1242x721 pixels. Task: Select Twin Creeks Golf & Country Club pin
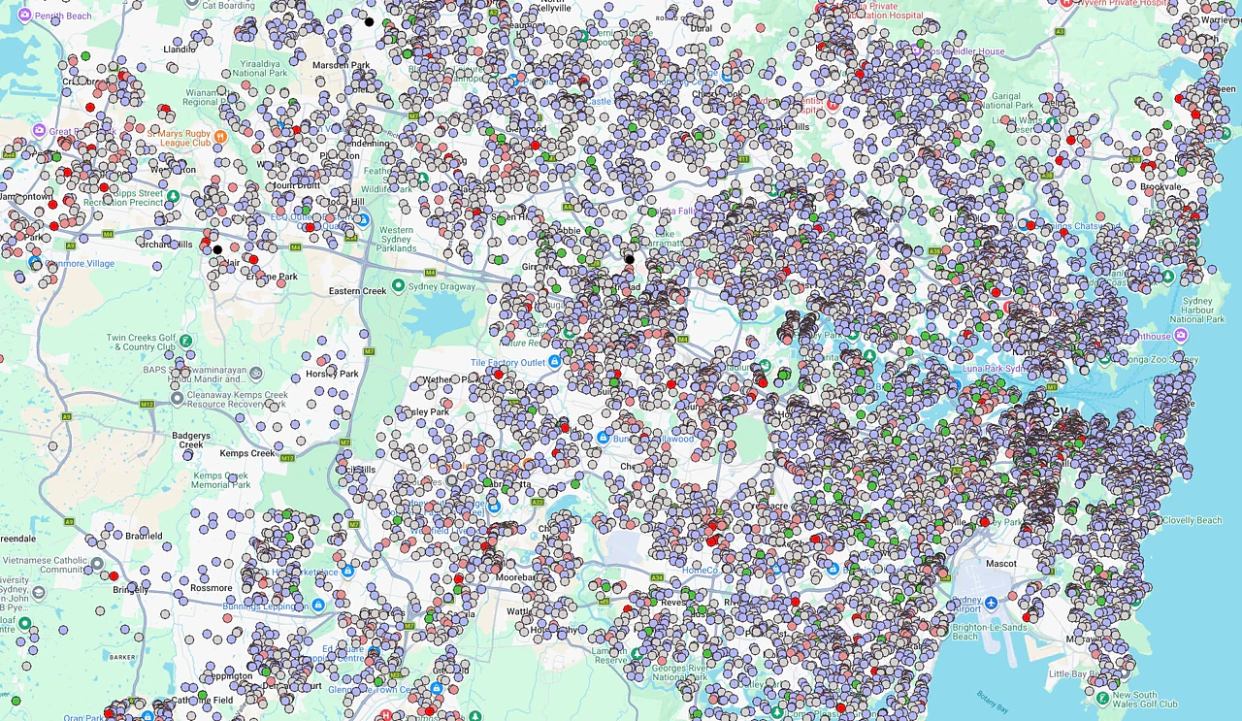tap(185, 341)
